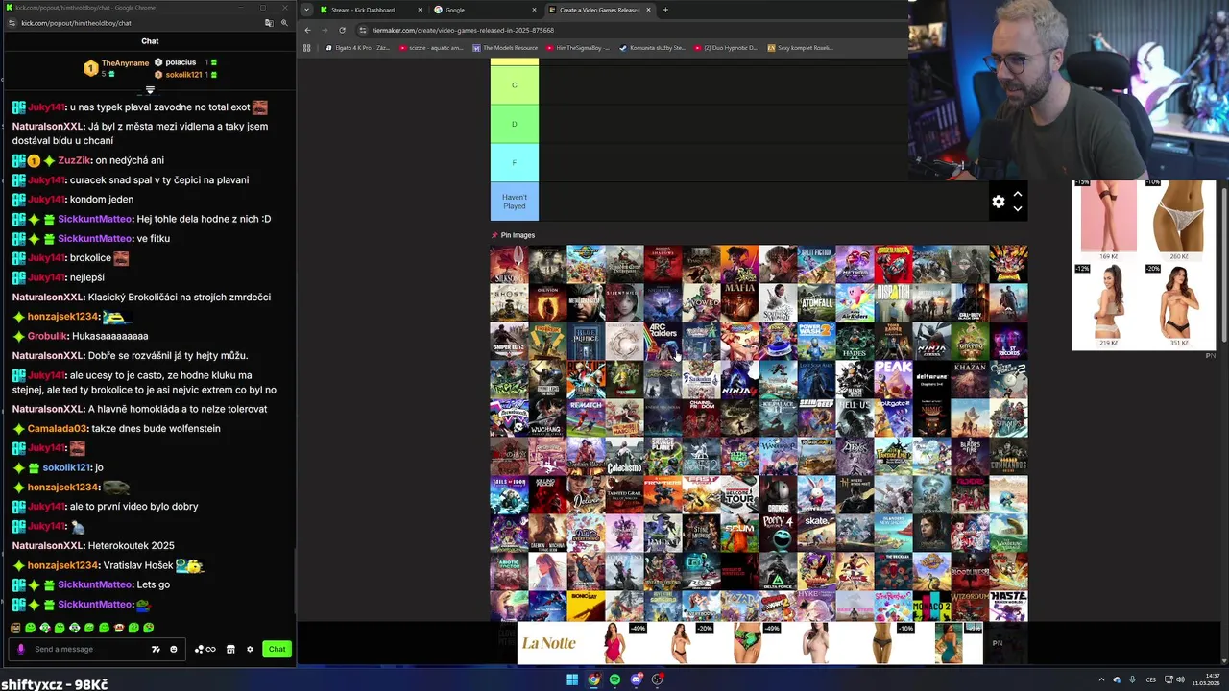Open Elgato 4 K Pro bookmark
The height and width of the screenshot is (691, 1229).
coord(357,47)
